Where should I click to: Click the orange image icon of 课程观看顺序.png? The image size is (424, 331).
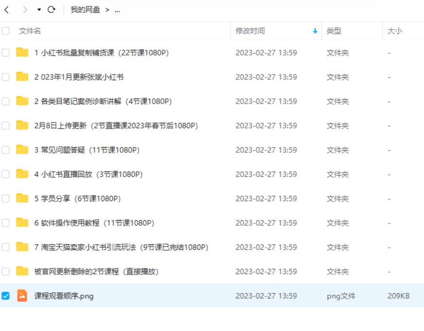point(22,296)
